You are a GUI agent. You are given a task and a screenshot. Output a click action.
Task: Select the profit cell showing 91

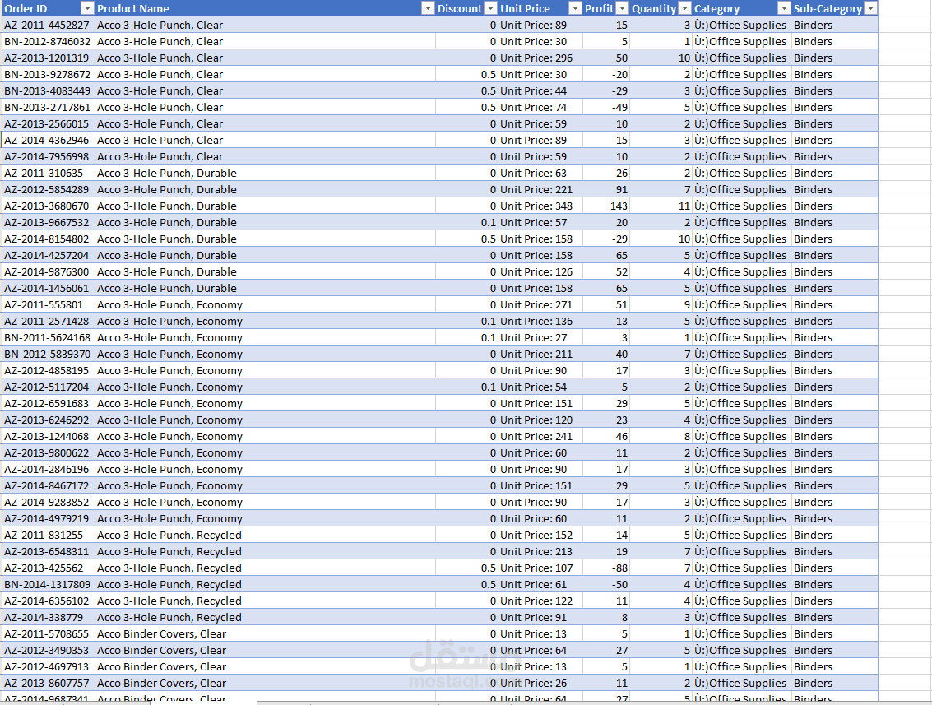tap(605, 190)
